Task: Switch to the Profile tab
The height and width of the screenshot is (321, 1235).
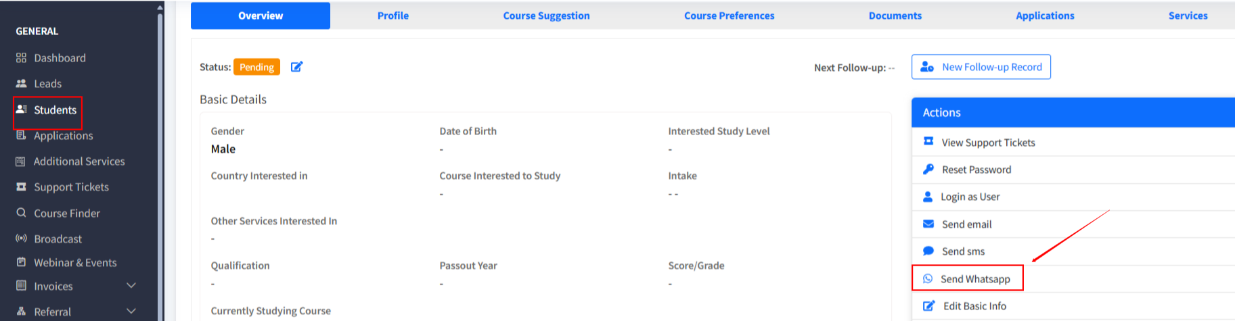Action: coord(393,16)
